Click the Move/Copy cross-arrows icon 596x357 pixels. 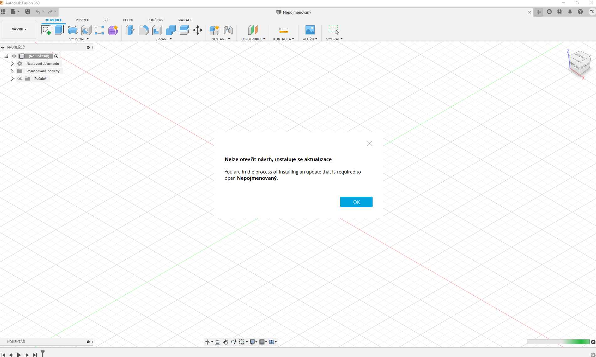click(197, 30)
